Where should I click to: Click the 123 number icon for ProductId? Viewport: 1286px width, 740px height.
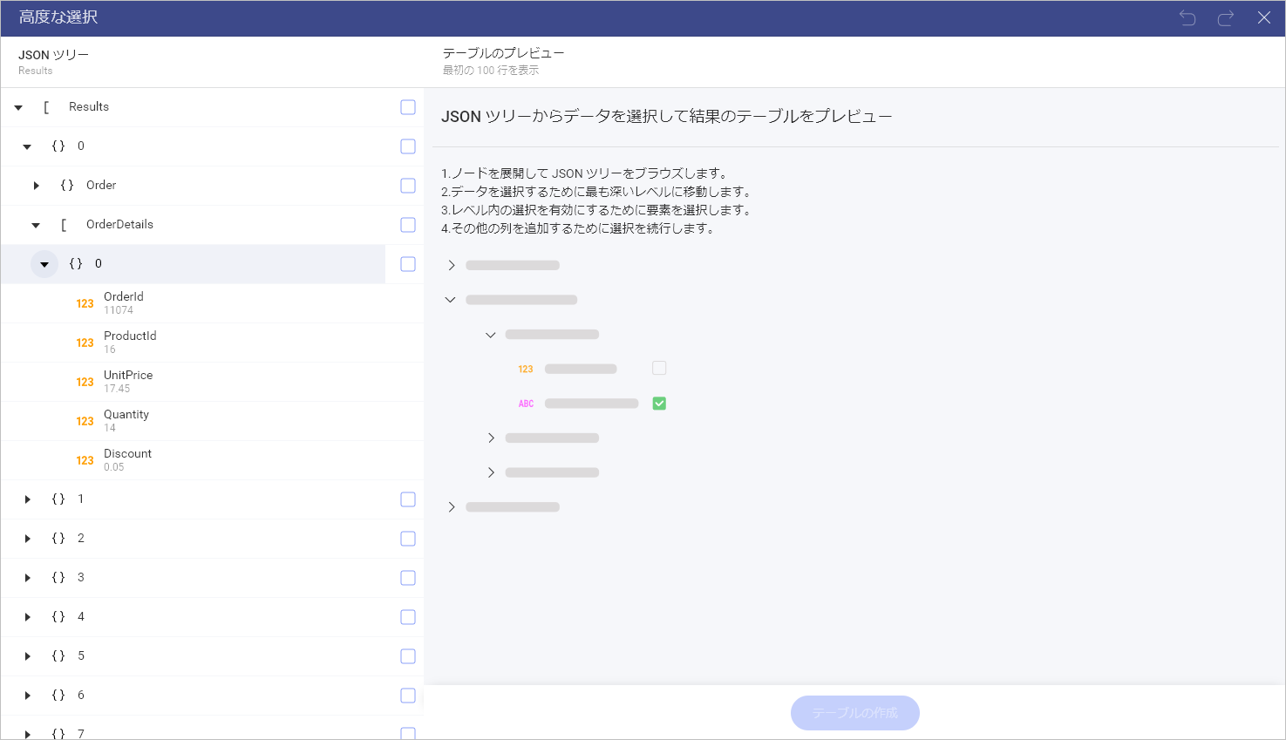click(85, 343)
